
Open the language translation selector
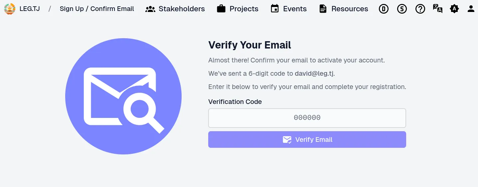pyautogui.click(x=437, y=9)
